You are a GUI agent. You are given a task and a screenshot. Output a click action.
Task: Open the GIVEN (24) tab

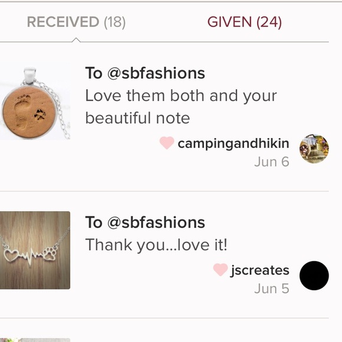click(245, 22)
